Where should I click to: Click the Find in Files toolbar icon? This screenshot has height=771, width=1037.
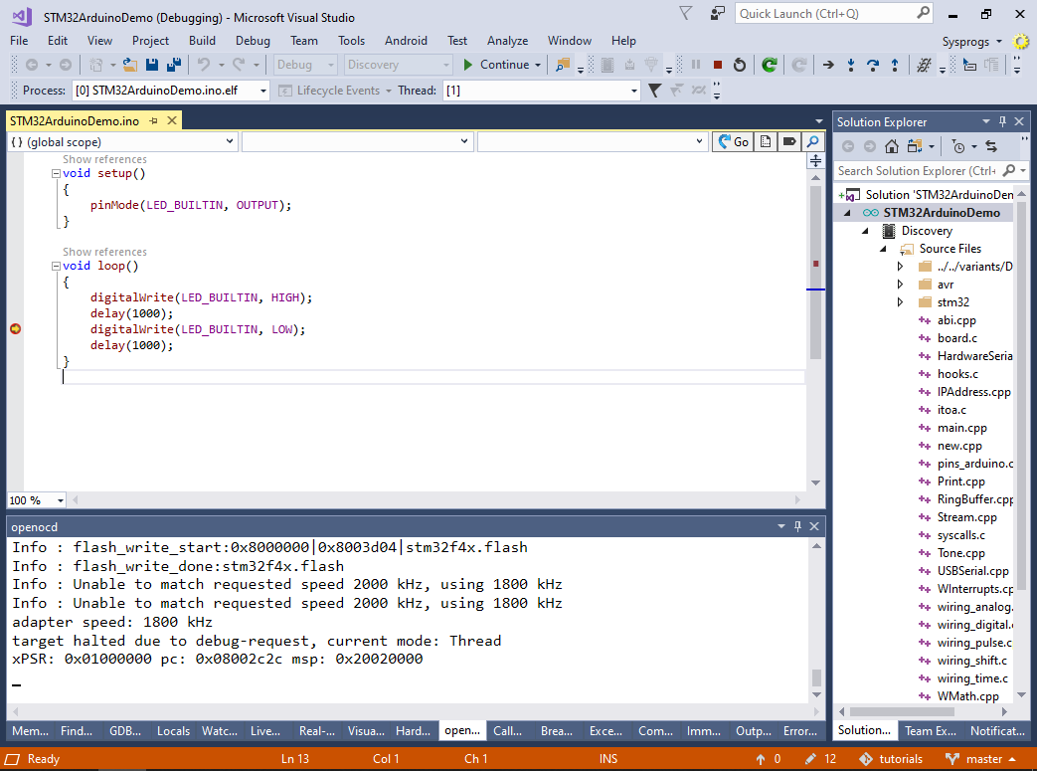pos(563,65)
